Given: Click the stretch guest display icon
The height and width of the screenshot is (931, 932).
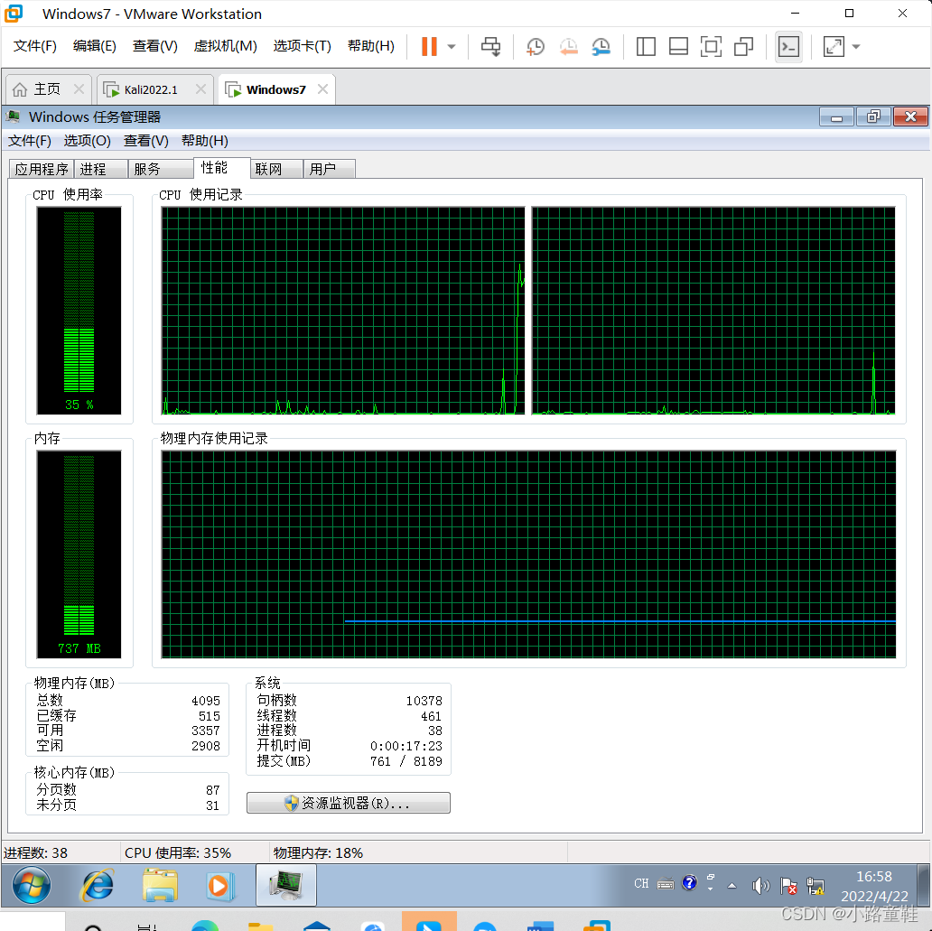Looking at the screenshot, I should 834,46.
